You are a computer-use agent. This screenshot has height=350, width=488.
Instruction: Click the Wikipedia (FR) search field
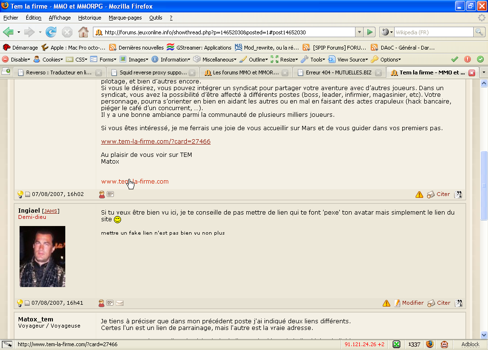click(434, 32)
